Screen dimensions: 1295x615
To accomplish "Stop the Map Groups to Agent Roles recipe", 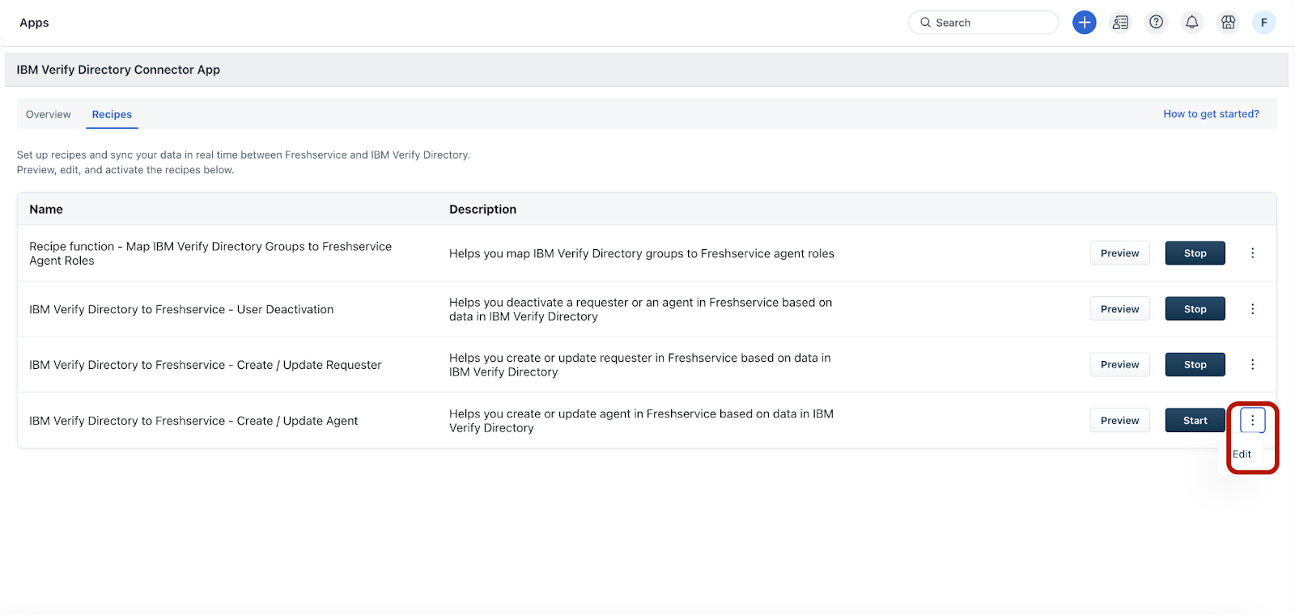I will 1195,253.
